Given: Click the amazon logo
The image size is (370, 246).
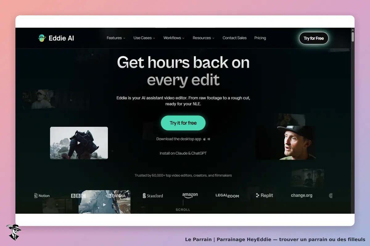Looking at the screenshot, I should pyautogui.click(x=190, y=195).
